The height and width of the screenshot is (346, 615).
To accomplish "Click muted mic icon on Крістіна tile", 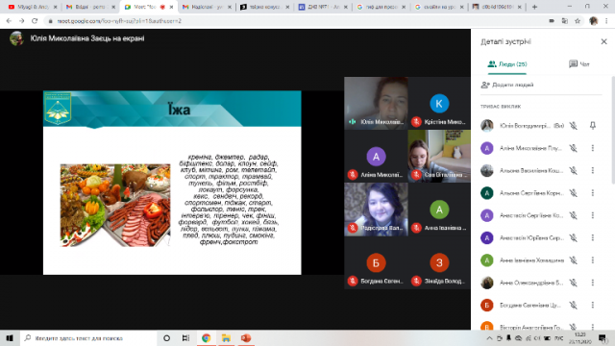I will point(416,122).
